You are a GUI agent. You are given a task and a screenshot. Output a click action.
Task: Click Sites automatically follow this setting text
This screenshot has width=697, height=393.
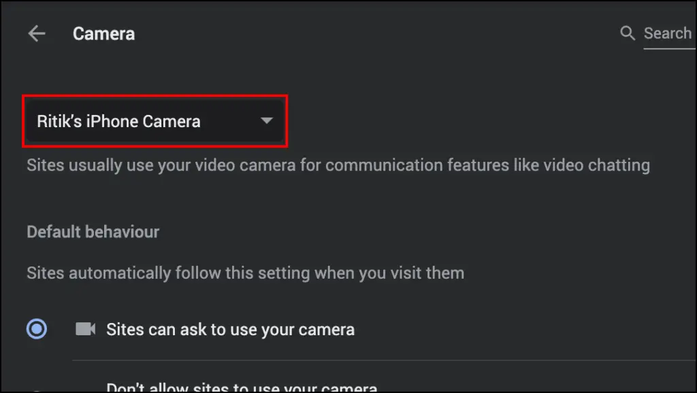(245, 273)
